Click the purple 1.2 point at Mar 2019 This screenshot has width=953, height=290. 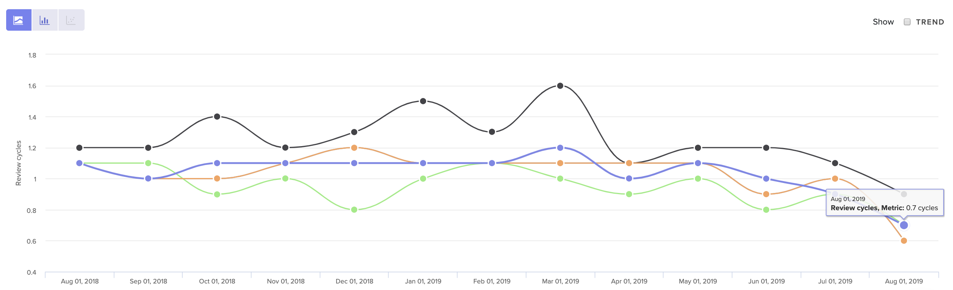560,147
